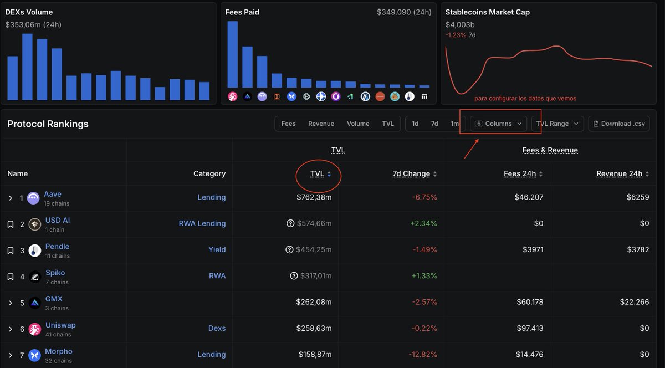Screen dimensions: 665x368
Task: Open the Dexs category link
Action: click(217, 328)
